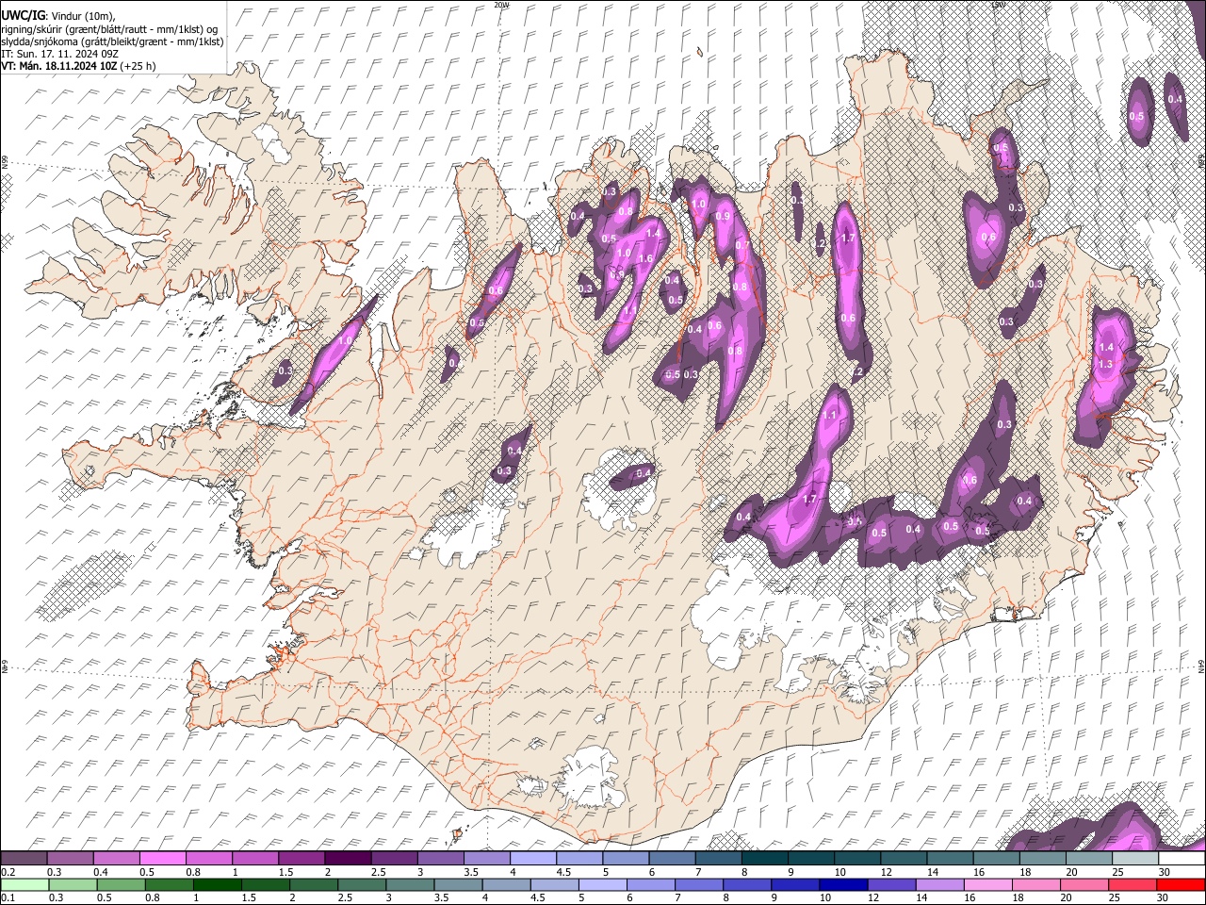
Task: Select upper-row legend swatch labeled 12
Action: point(904,858)
